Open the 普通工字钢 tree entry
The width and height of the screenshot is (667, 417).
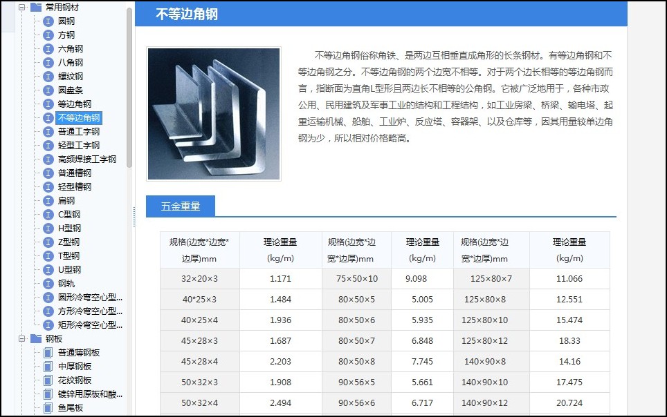tap(79, 132)
